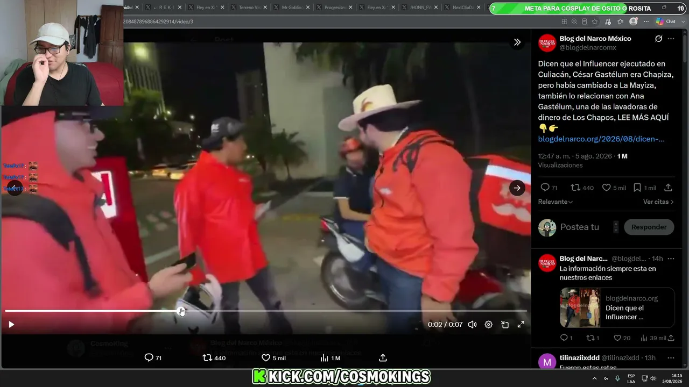Add page to favorites star icon
The height and width of the screenshot is (387, 689).
595,21
